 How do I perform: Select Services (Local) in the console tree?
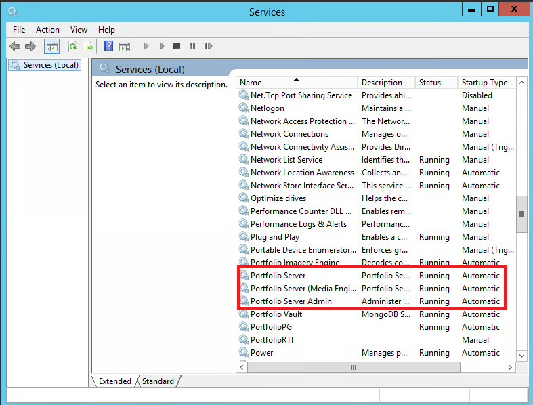[x=45, y=65]
